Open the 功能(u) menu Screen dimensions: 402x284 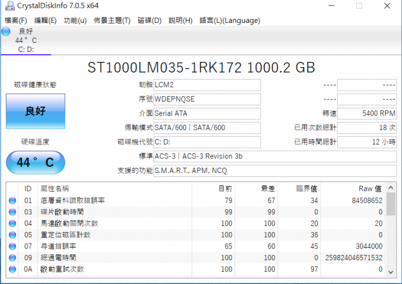point(75,21)
